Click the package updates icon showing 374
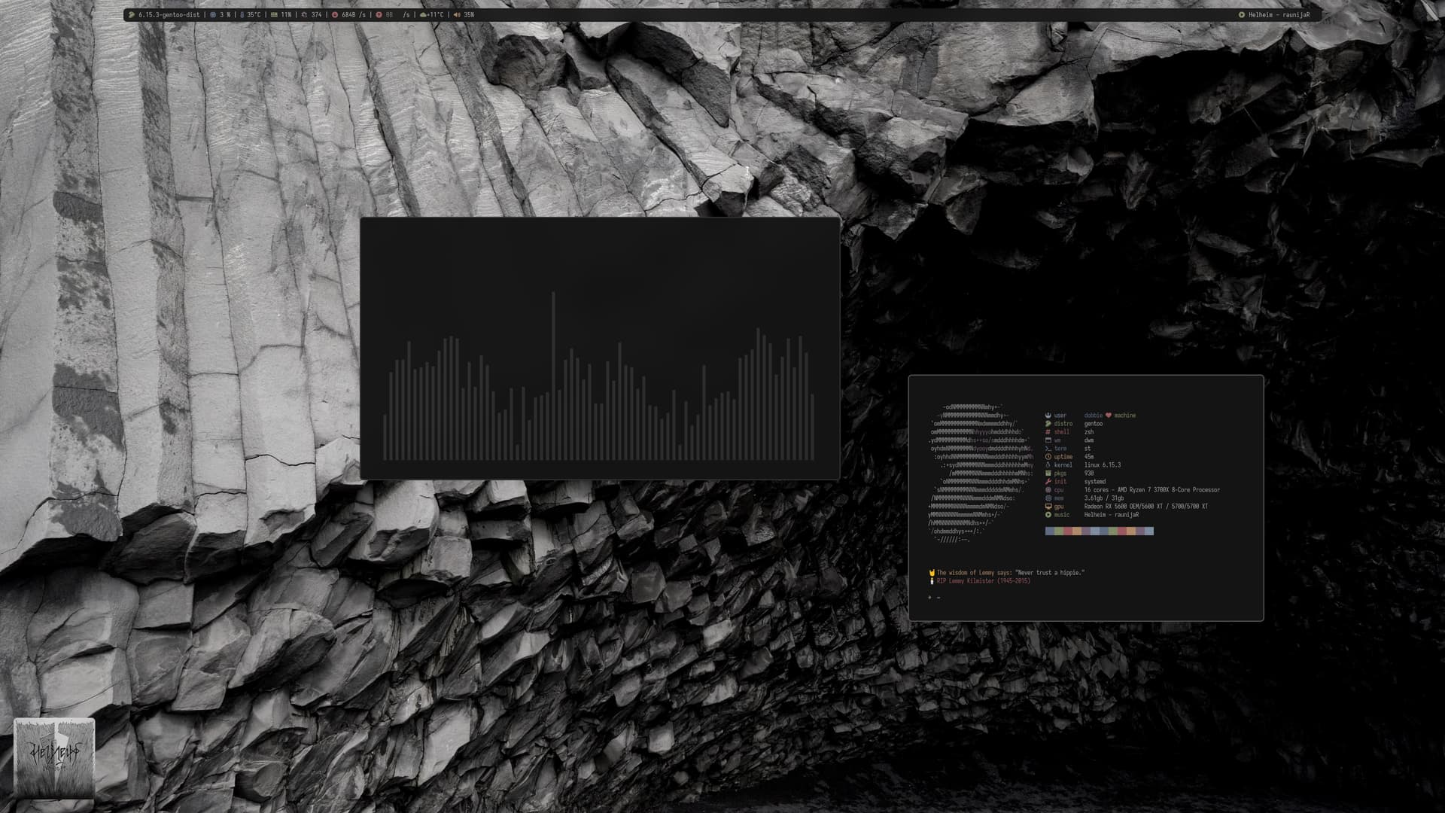1445x813 pixels. point(304,15)
